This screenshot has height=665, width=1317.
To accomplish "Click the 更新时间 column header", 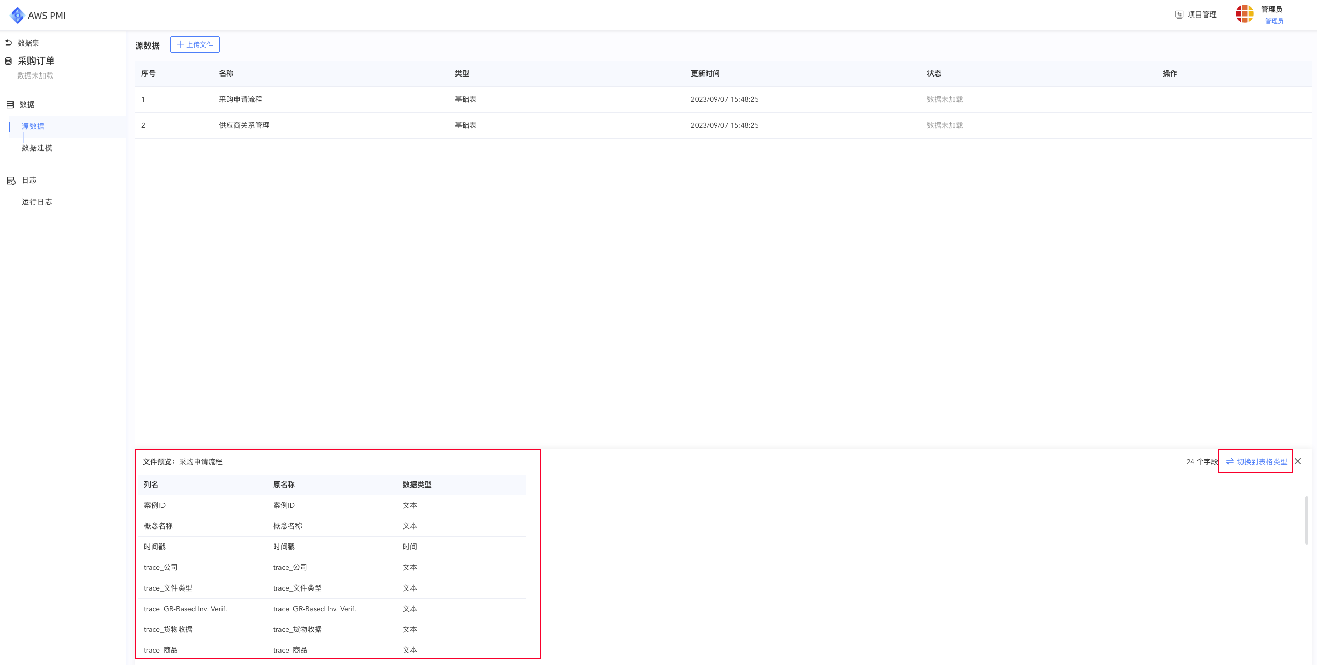I will pyautogui.click(x=705, y=73).
